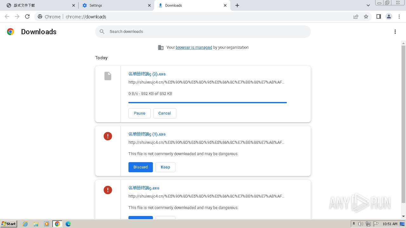Bookmark this page with star icon
Viewport: 406px width, 228px height.
366,16
